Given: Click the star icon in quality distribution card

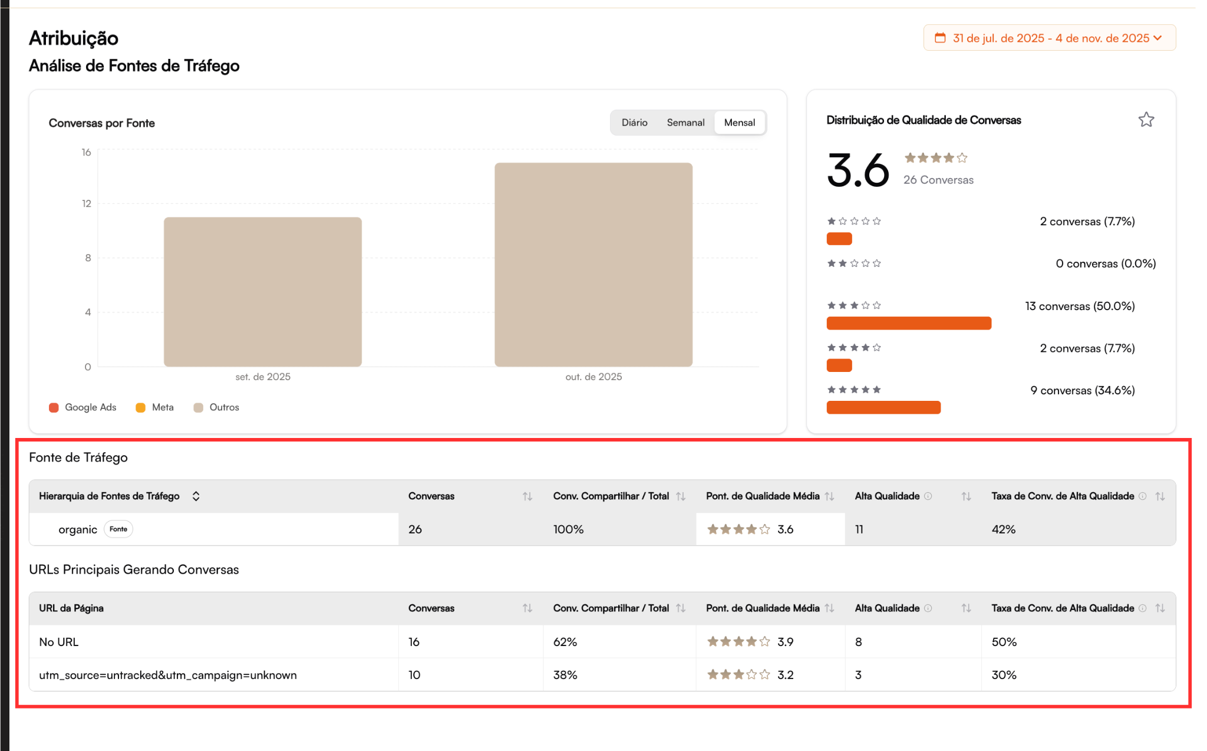Looking at the screenshot, I should coord(1146,120).
